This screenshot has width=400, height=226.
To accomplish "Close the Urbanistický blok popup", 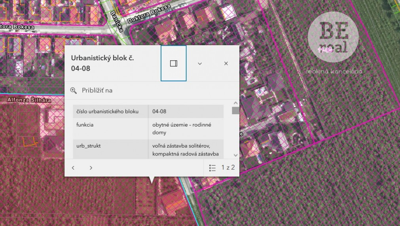I will pos(226,63).
